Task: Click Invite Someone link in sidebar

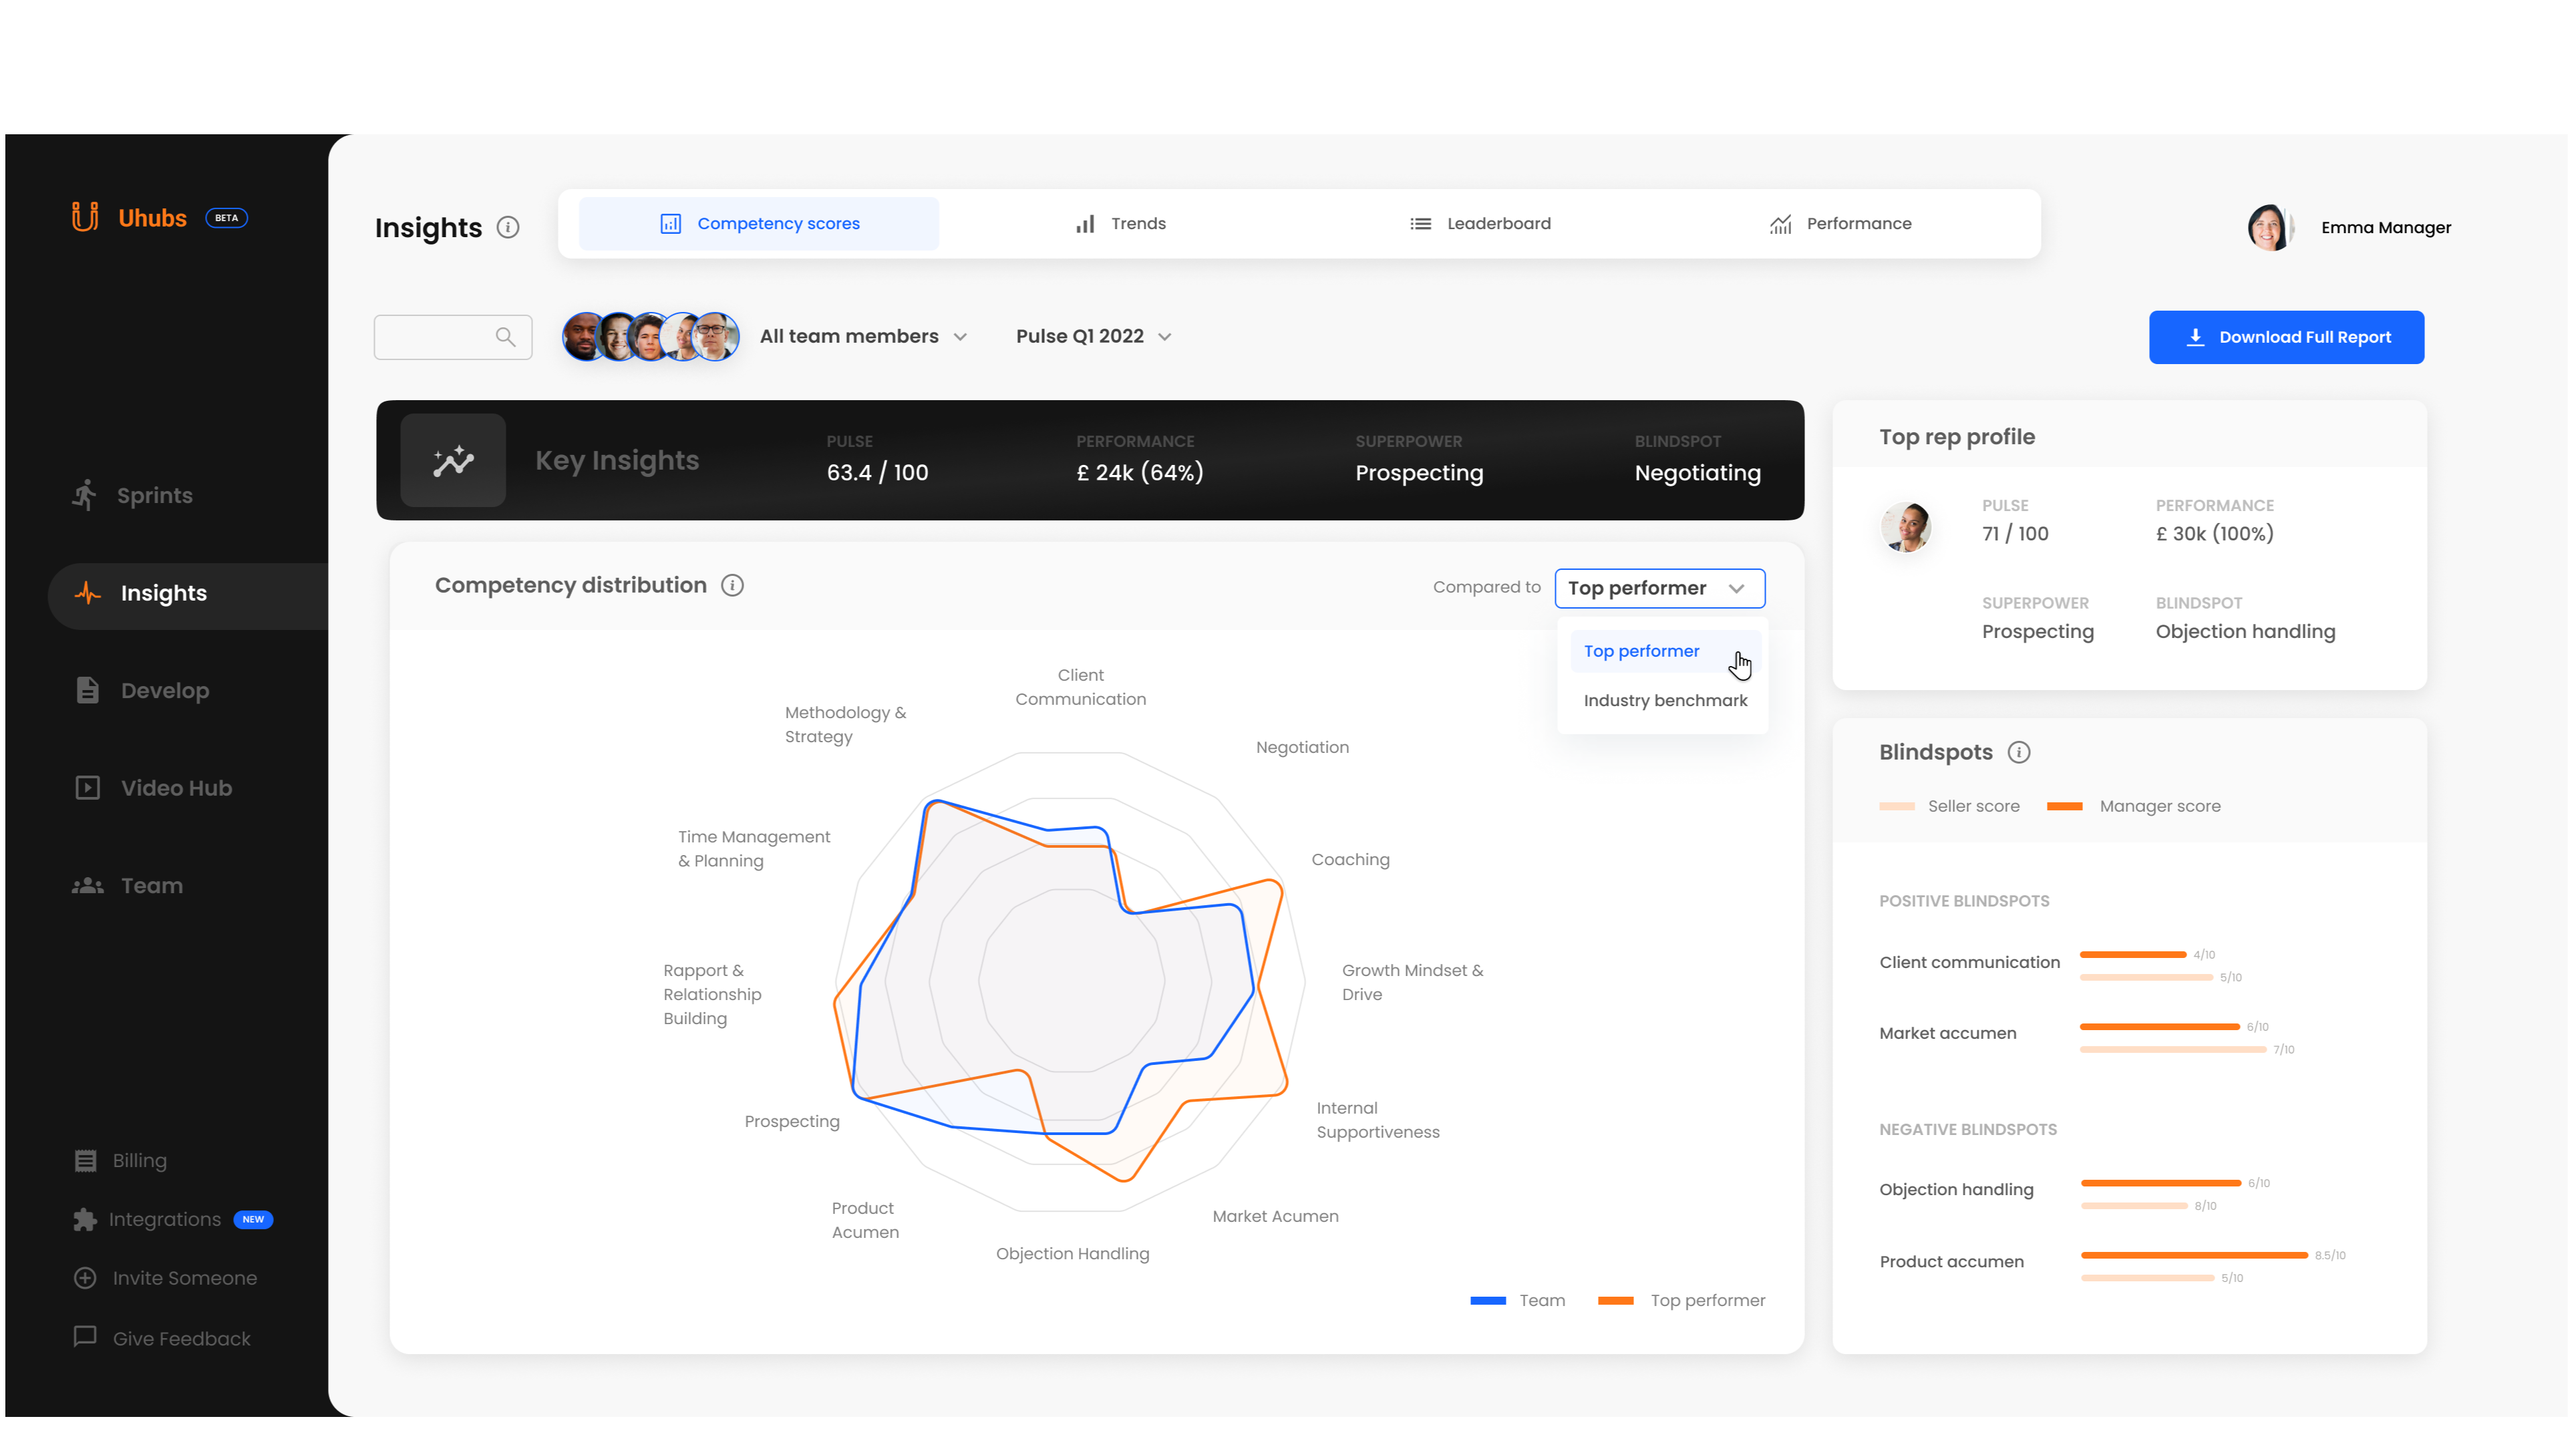Action: pyautogui.click(x=184, y=1278)
